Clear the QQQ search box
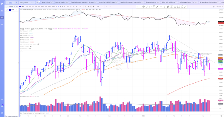This screenshot has height=117, width=224. pyautogui.click(x=17, y=3)
